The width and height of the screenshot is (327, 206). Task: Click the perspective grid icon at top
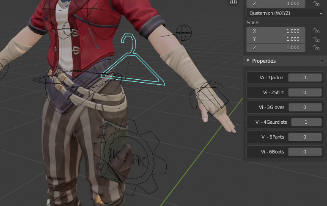(233, 2)
